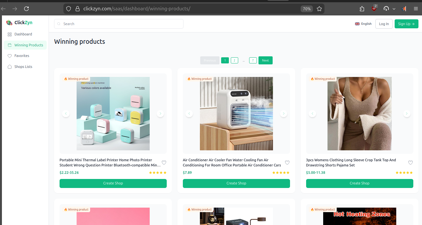This screenshot has width=422, height=225.
Task: Toggle the heart on the womens pajama set
Action: [x=410, y=163]
